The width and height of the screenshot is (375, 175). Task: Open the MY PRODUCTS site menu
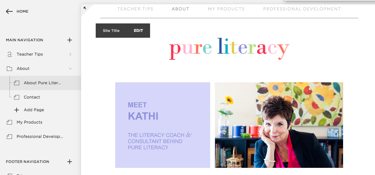(x=226, y=9)
